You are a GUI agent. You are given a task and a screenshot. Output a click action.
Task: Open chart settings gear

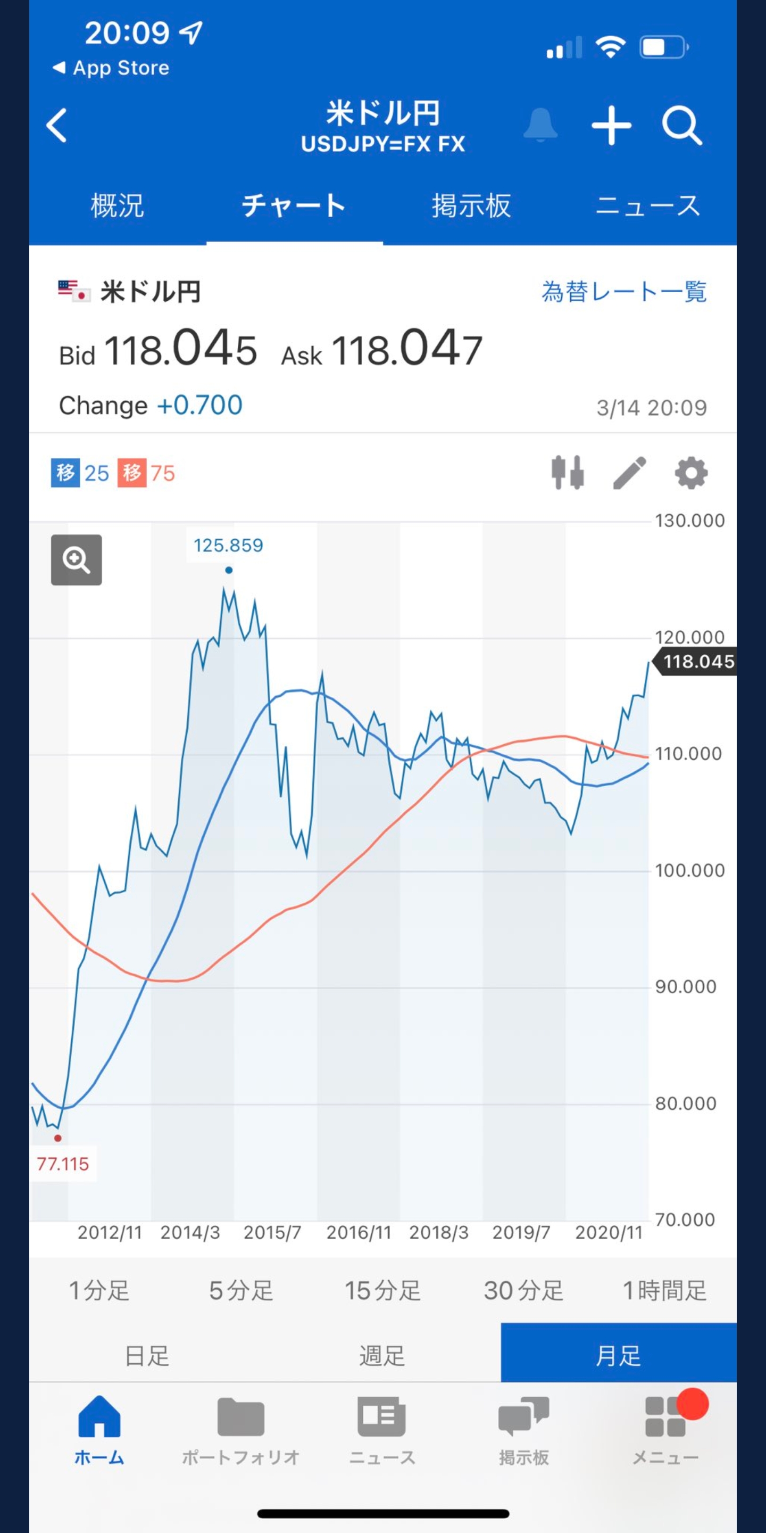(x=691, y=473)
